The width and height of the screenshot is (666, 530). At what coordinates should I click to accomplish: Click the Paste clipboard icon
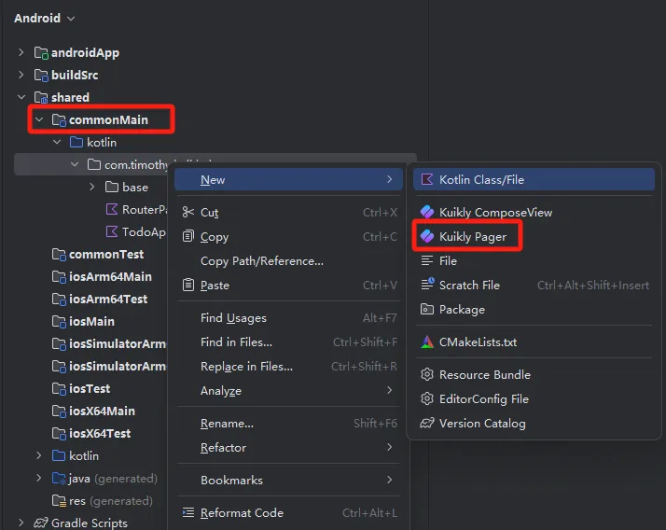188,285
